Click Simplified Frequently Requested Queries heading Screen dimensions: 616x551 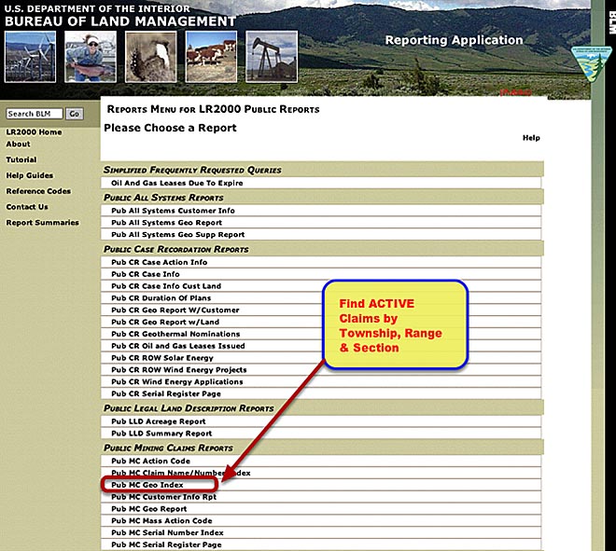point(192,170)
